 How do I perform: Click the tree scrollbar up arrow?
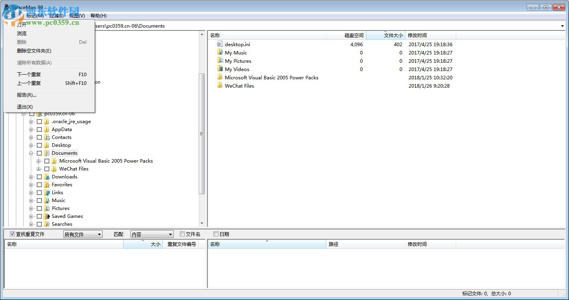pos(202,34)
